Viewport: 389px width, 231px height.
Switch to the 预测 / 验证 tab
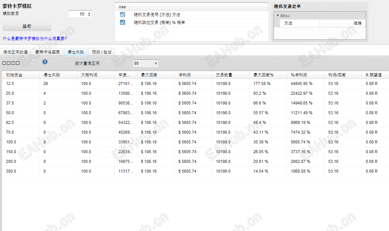point(102,52)
